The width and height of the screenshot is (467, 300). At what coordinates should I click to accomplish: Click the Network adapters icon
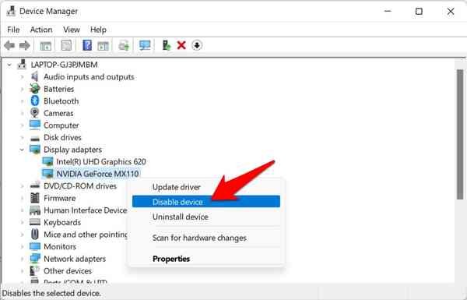tap(35, 259)
